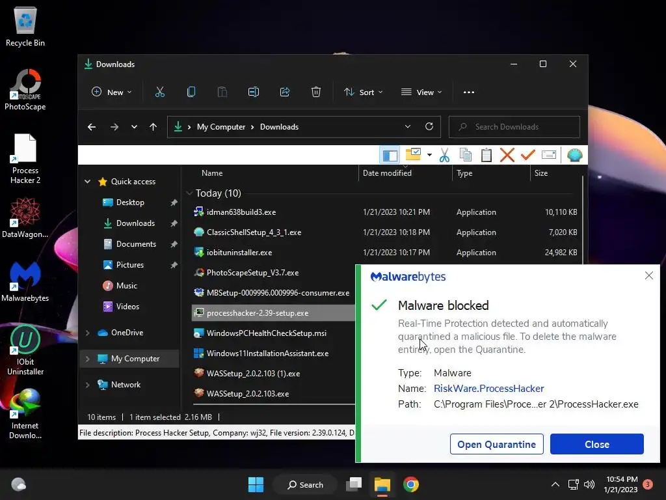666x500 pixels.
Task: Click Classic Shell copy pages icon
Action: pyautogui.click(x=466, y=155)
